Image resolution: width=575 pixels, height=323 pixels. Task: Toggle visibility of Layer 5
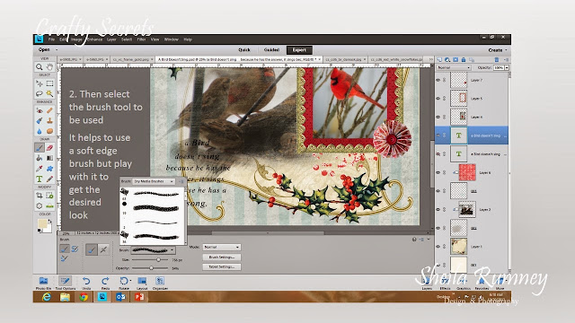coord(438,98)
